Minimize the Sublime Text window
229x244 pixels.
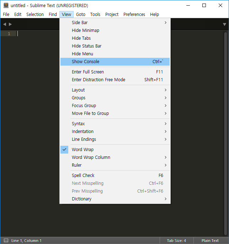click(x=188, y=5)
